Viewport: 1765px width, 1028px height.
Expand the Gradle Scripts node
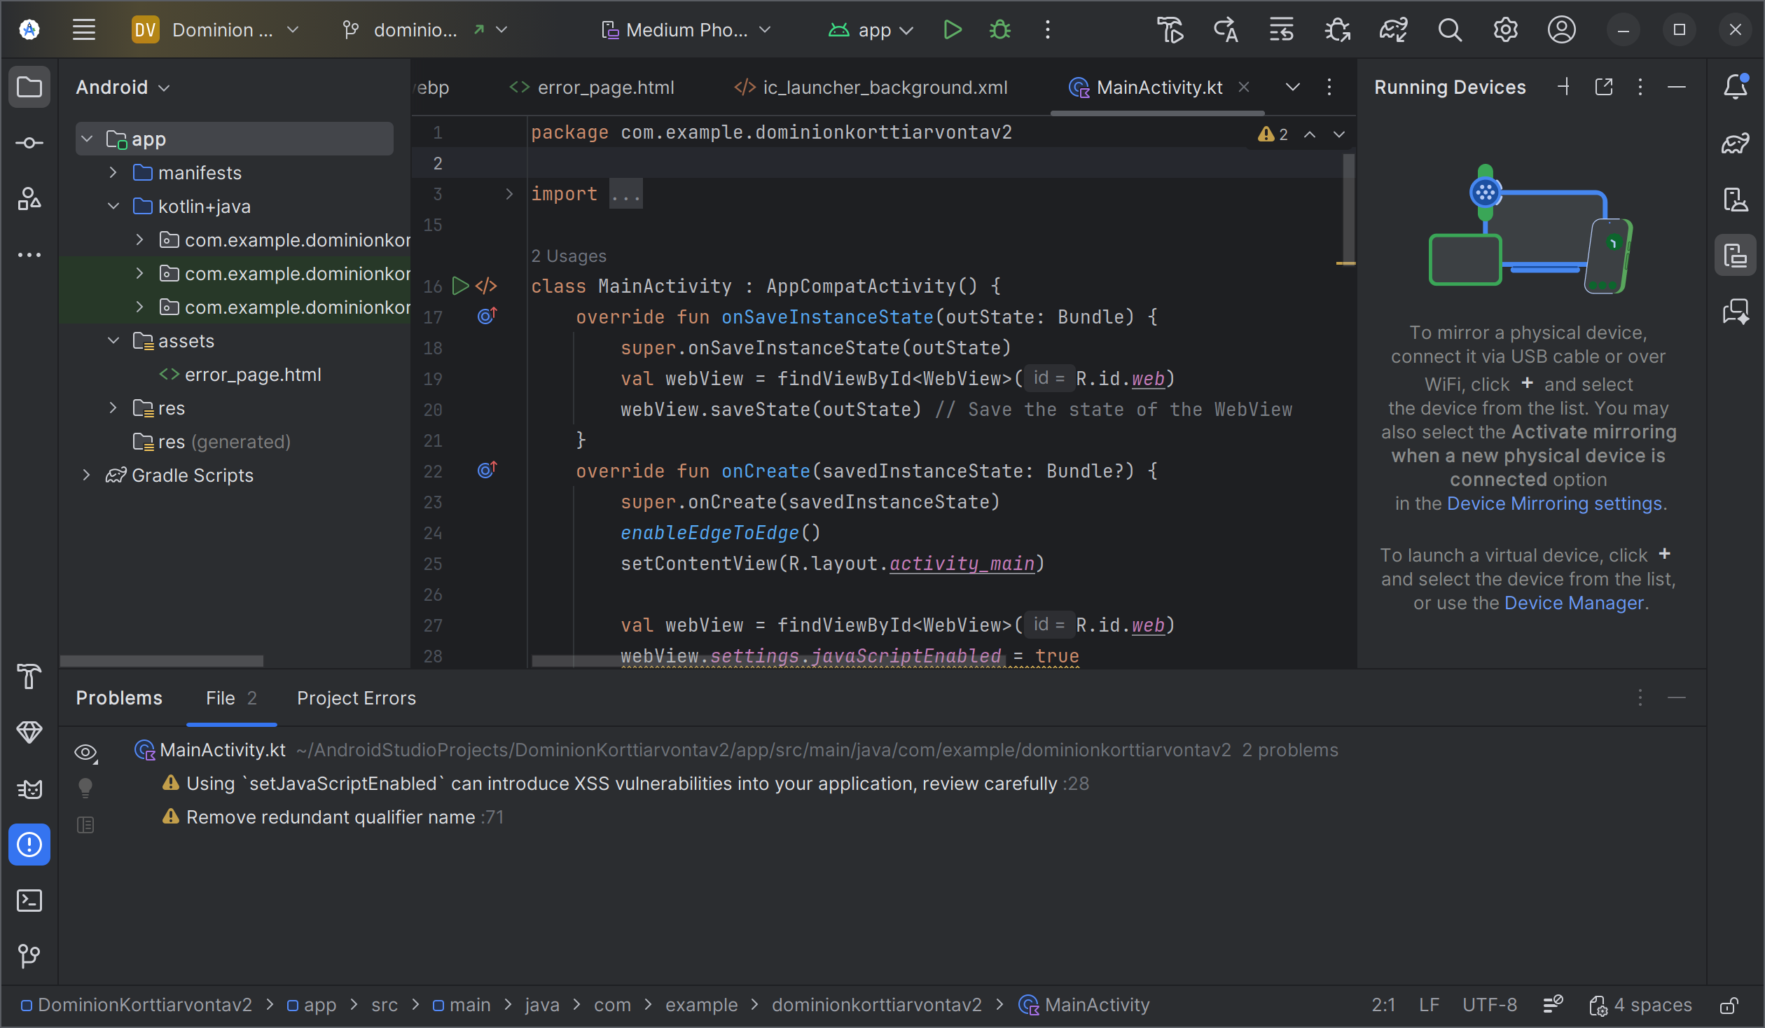pos(86,475)
